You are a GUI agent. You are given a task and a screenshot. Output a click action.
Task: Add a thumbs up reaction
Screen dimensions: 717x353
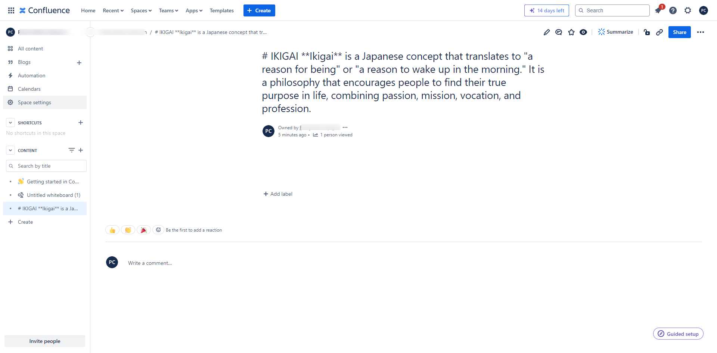click(x=112, y=230)
